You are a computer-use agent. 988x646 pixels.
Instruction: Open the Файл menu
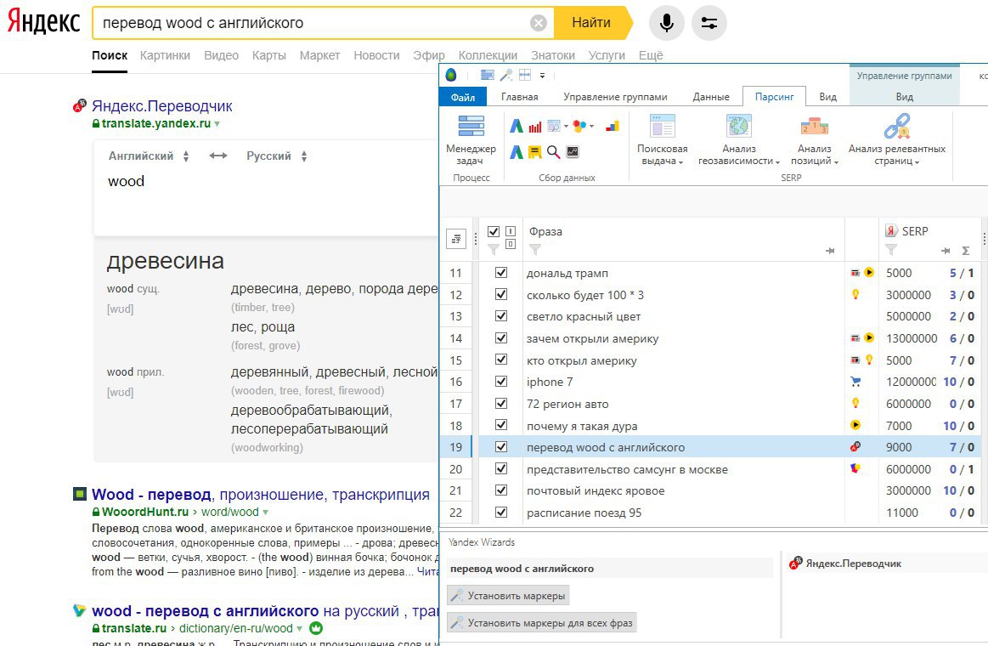pos(462,96)
